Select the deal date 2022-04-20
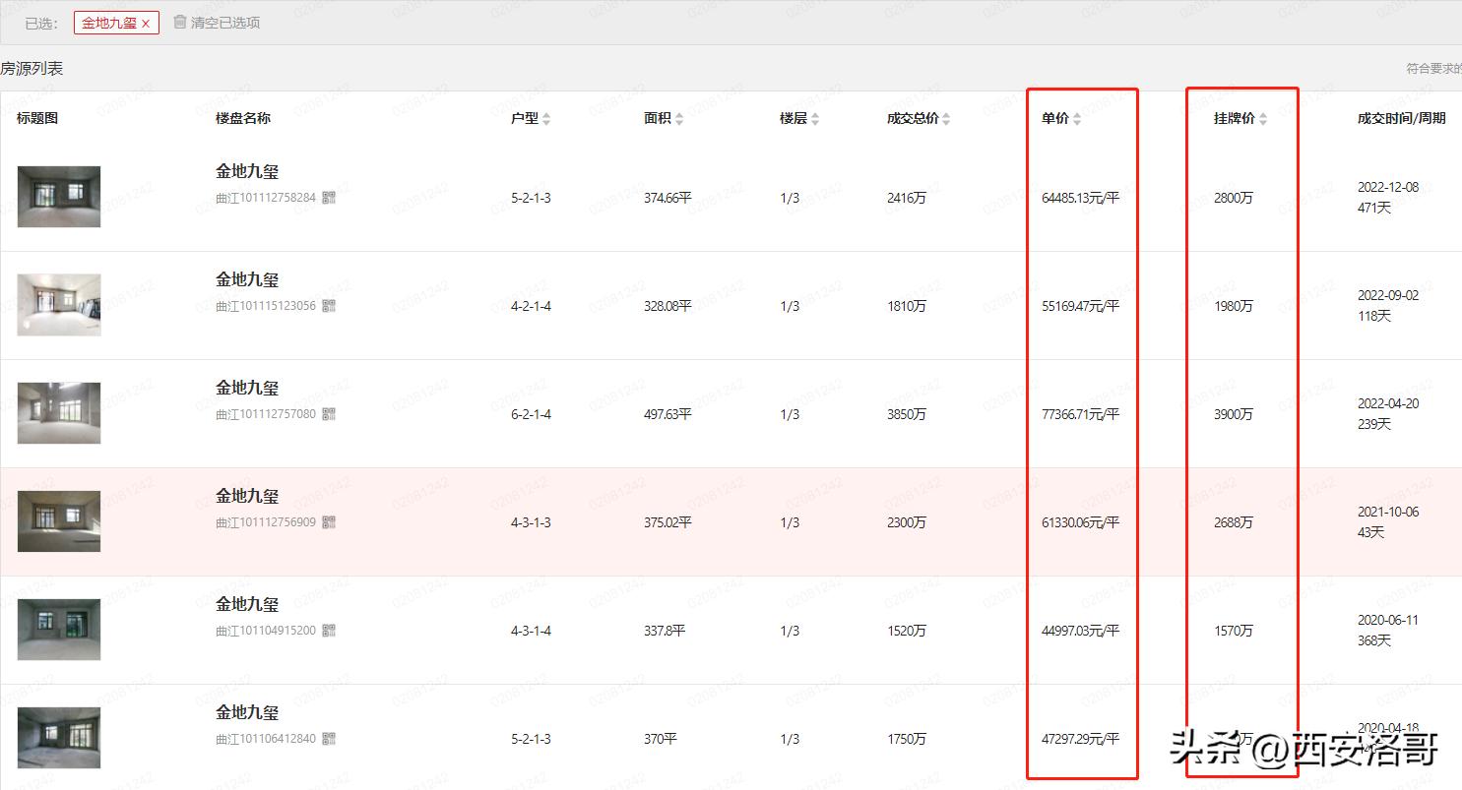This screenshot has width=1462, height=790. (1388, 403)
